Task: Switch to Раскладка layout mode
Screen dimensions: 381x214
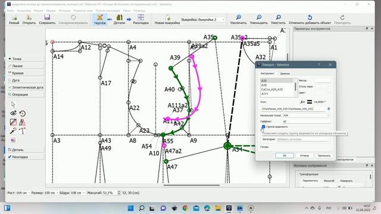Action: 140,19
